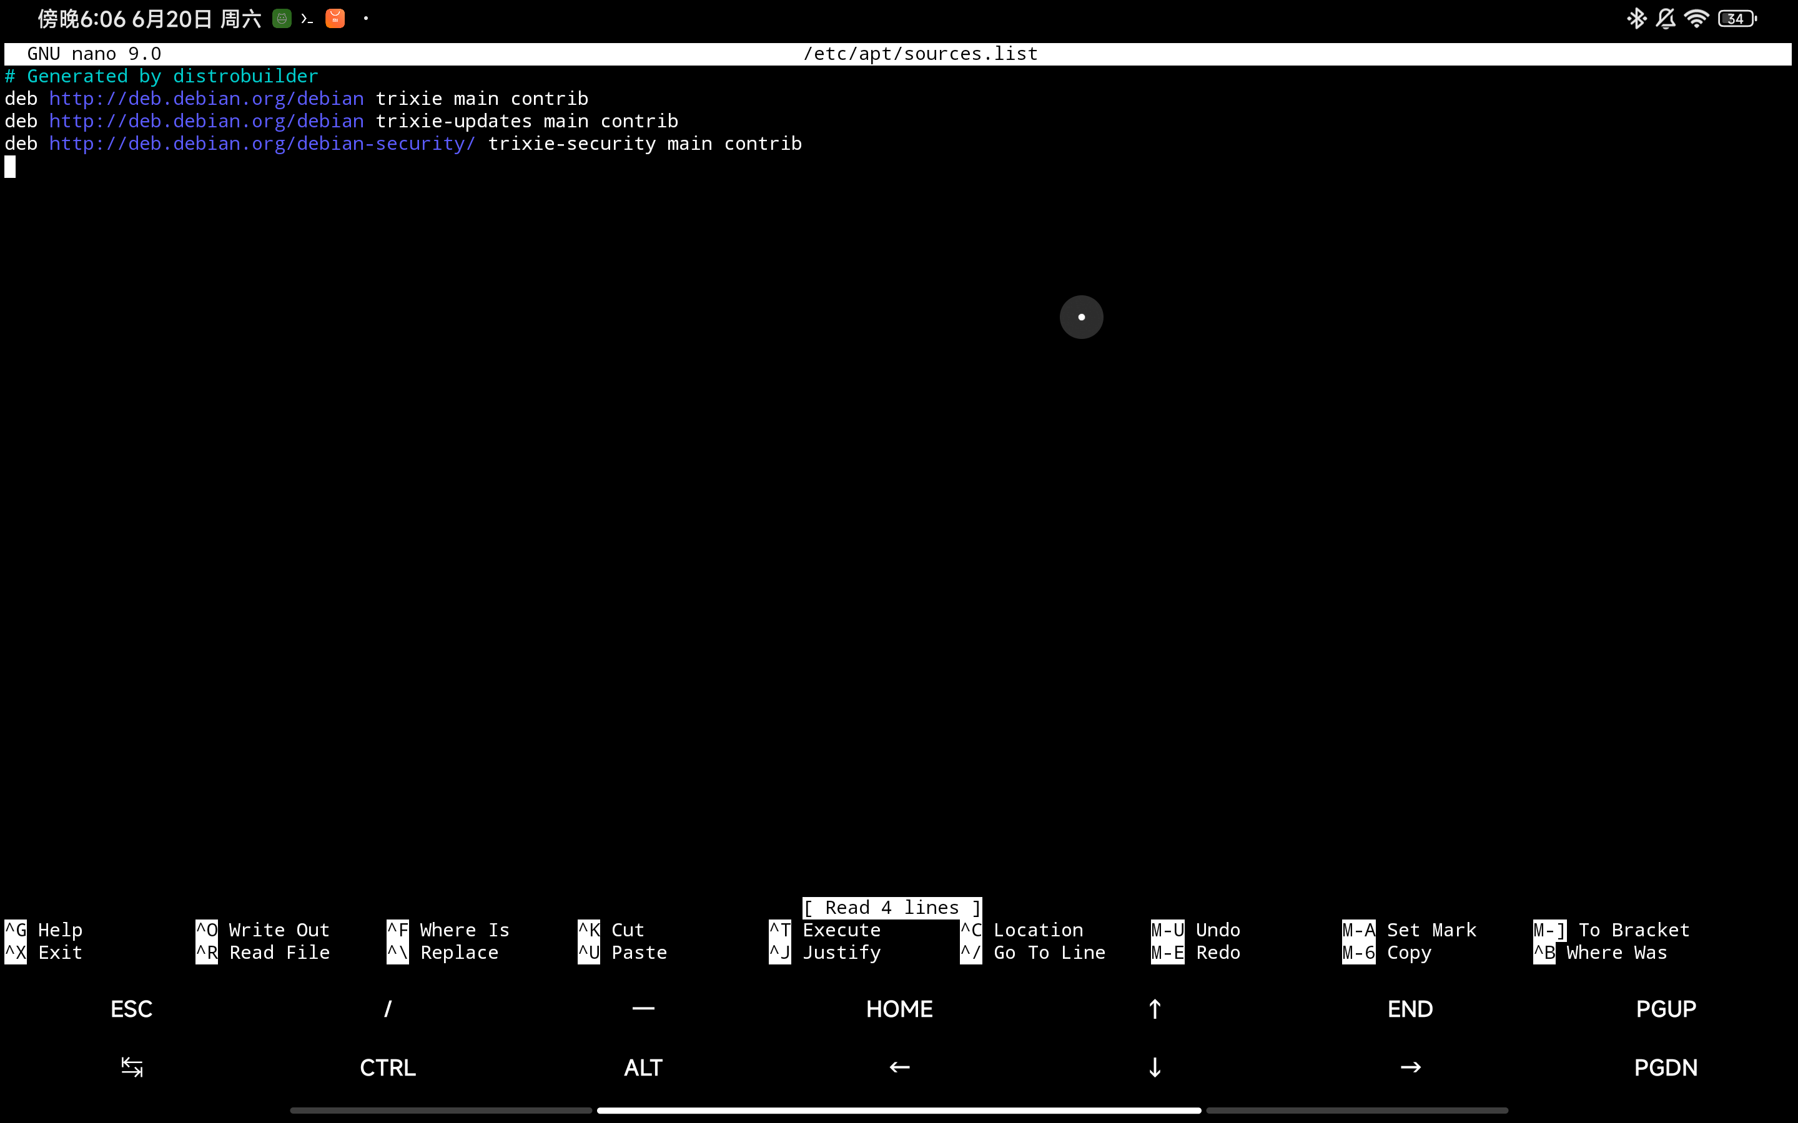
Task: Click the ^U Paste shortcut
Action: point(623,952)
